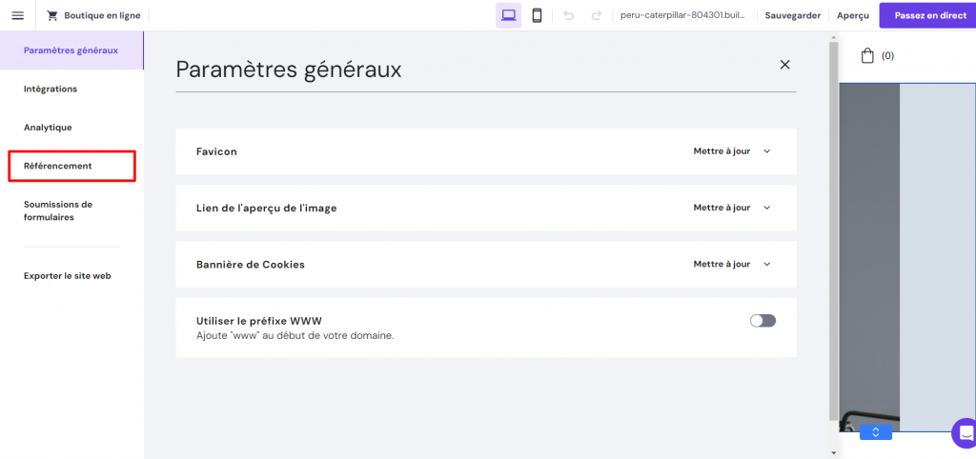Expand the Favicon section chevron
This screenshot has height=459, width=976.
[767, 151]
